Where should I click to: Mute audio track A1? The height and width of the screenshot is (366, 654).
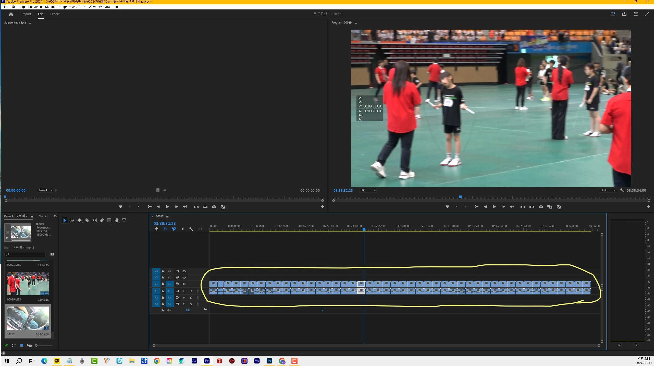click(184, 291)
